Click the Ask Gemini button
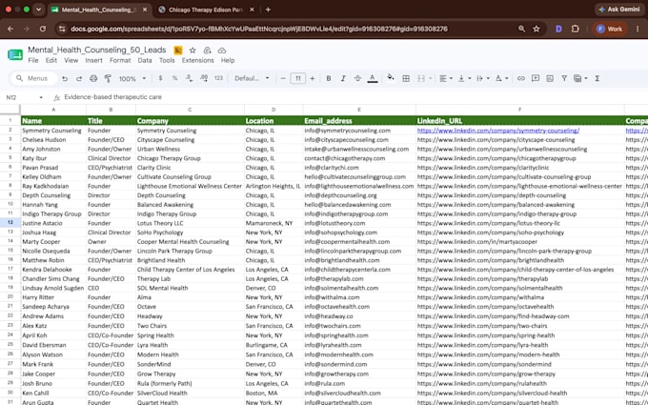The image size is (648, 405). click(x=619, y=10)
